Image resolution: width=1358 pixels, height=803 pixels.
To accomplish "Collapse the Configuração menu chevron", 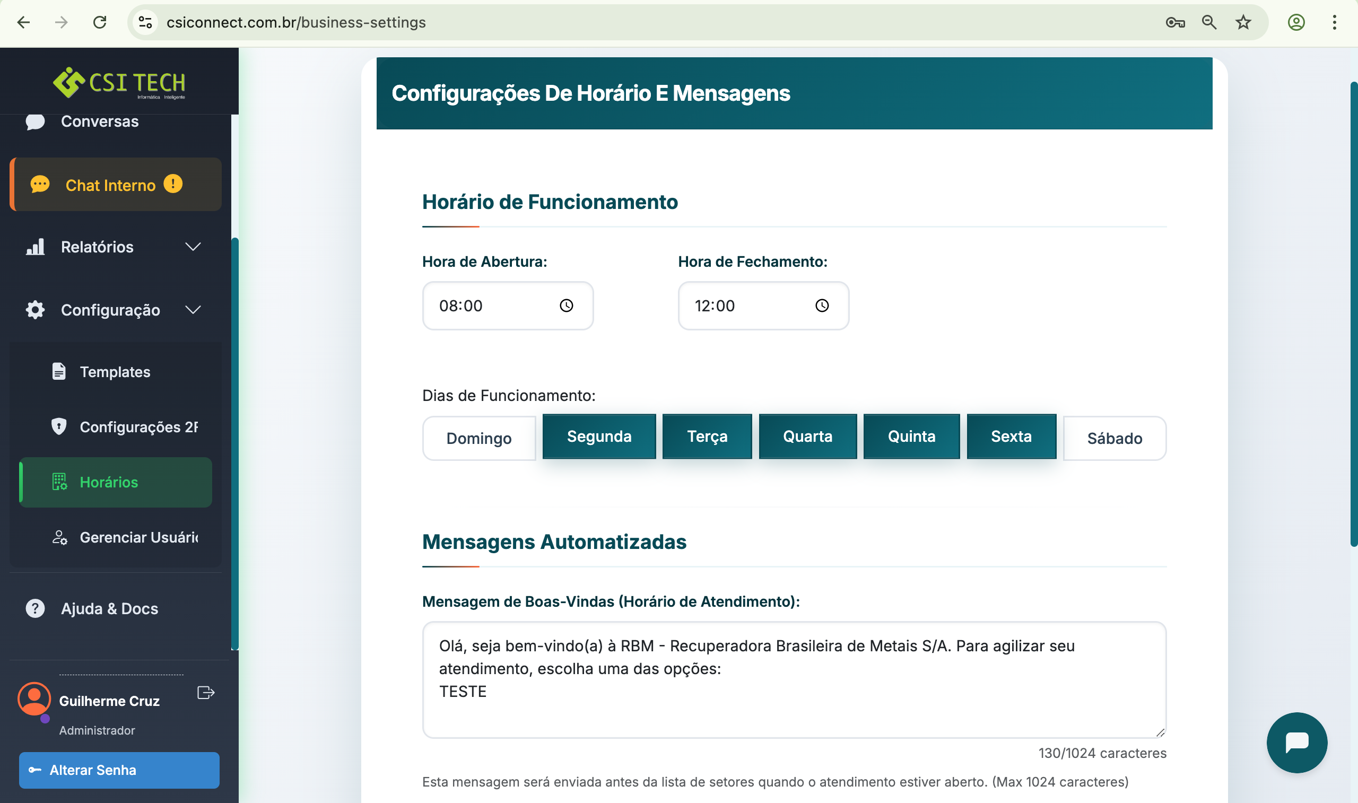I will (193, 310).
